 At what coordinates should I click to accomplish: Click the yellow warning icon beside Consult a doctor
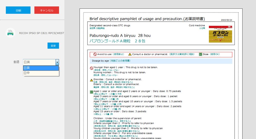click(130, 54)
